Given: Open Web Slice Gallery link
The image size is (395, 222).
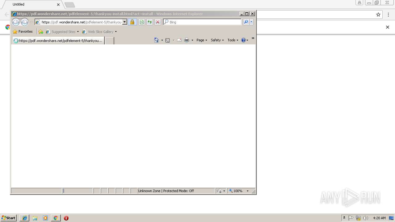Looking at the screenshot, I should click(x=98, y=31).
